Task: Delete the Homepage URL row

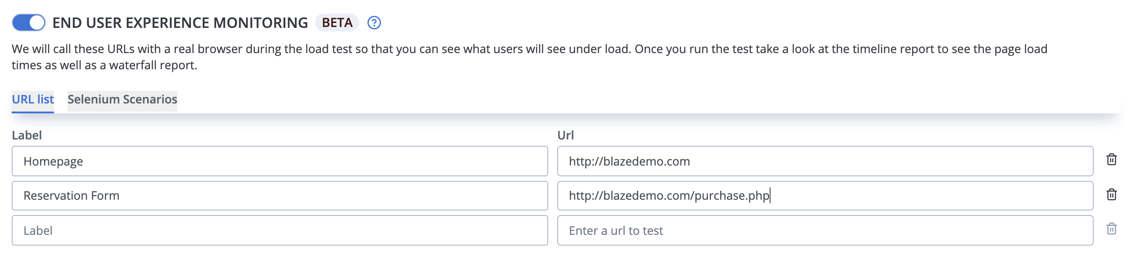Action: point(1111,160)
